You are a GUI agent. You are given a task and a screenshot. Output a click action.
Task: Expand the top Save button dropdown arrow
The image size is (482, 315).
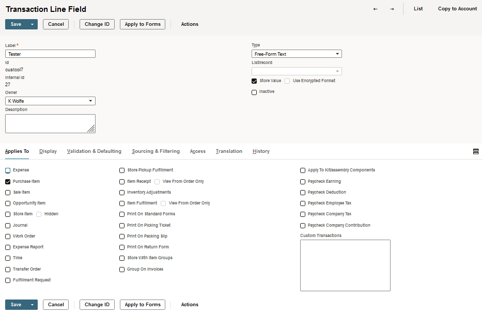coord(32,24)
